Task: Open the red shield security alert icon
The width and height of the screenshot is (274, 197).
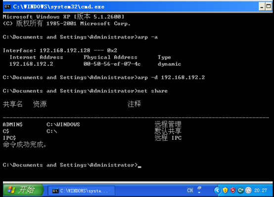Action: click(233, 191)
